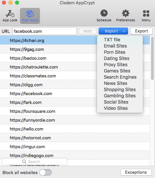
Task: Select the https://chatroulette.com row
Action: (75, 67)
